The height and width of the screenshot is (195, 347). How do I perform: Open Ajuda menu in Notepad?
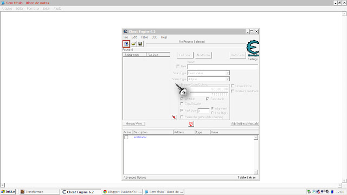(57, 9)
